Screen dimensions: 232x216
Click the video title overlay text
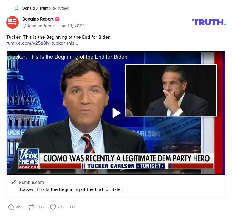click(68, 57)
